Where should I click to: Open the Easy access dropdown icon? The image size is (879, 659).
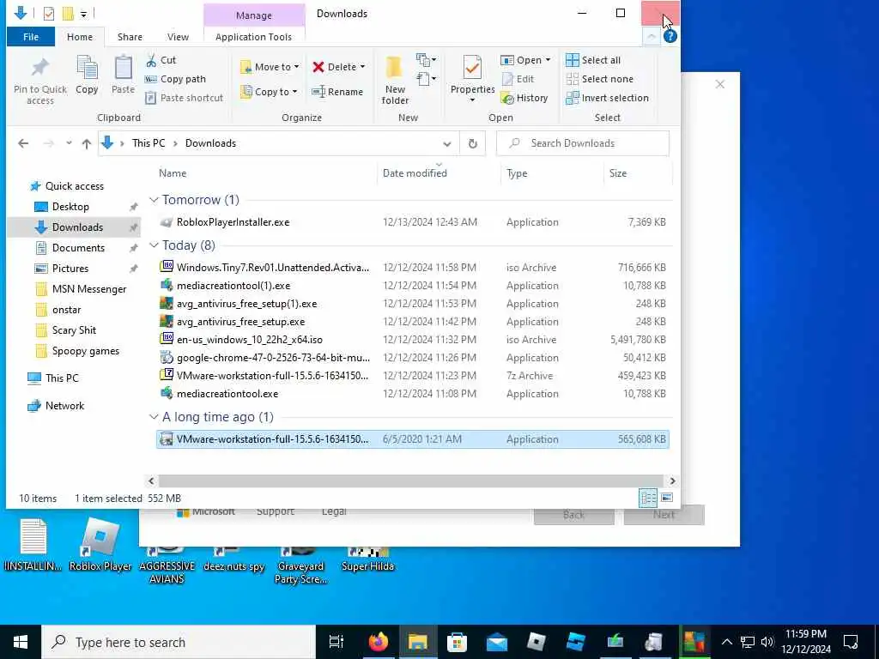click(x=426, y=79)
